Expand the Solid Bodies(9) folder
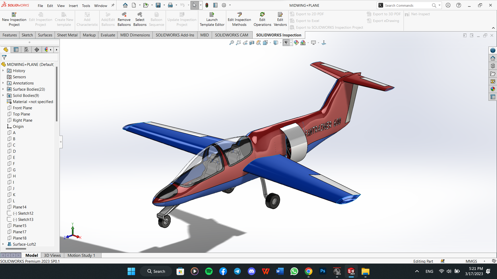 click(3, 95)
